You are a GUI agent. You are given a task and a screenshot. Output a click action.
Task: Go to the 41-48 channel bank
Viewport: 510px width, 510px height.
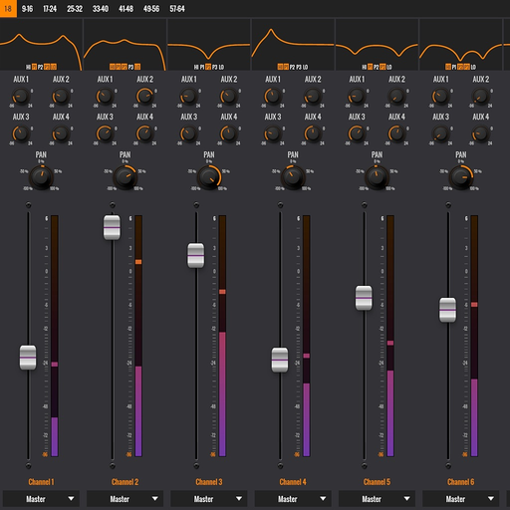[126, 8]
